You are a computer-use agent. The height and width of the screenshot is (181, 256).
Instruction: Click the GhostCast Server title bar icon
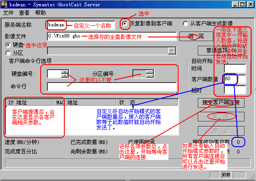tap(4, 4)
